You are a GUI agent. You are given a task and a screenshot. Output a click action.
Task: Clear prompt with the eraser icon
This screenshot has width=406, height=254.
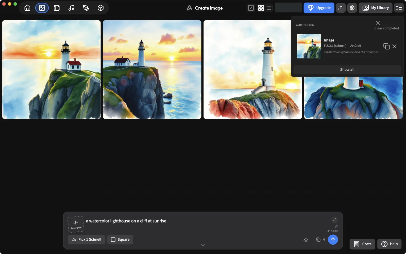306,240
